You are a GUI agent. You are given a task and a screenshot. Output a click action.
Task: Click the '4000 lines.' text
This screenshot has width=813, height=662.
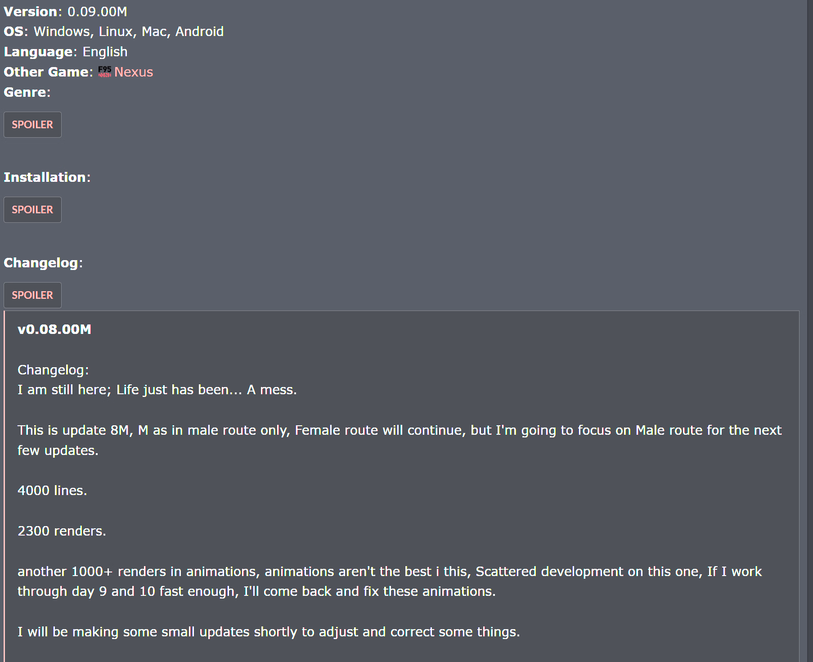point(52,491)
